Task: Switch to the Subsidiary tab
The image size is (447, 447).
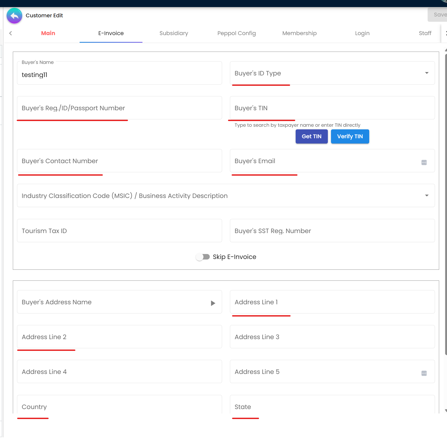Action: coord(174,33)
